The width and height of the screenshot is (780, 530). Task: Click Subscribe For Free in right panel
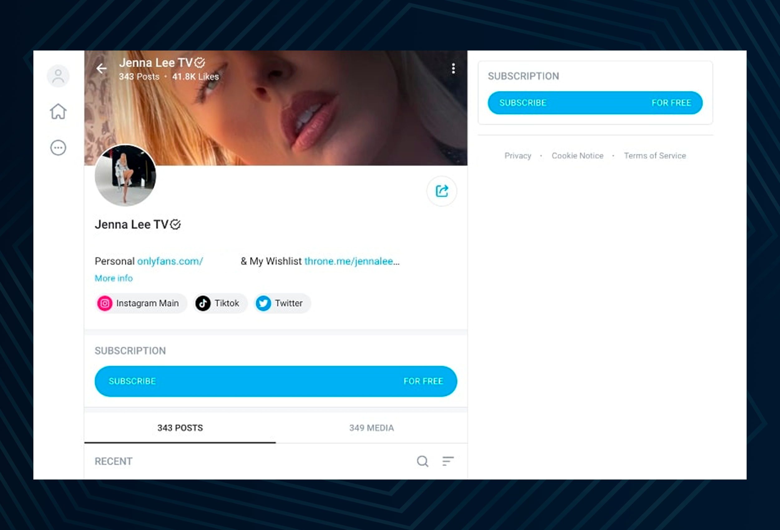click(x=595, y=103)
